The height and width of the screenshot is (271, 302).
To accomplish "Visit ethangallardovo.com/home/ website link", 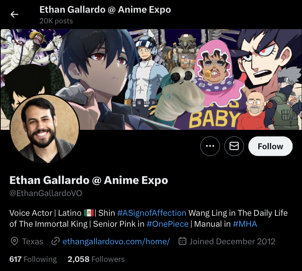I will pos(116,241).
